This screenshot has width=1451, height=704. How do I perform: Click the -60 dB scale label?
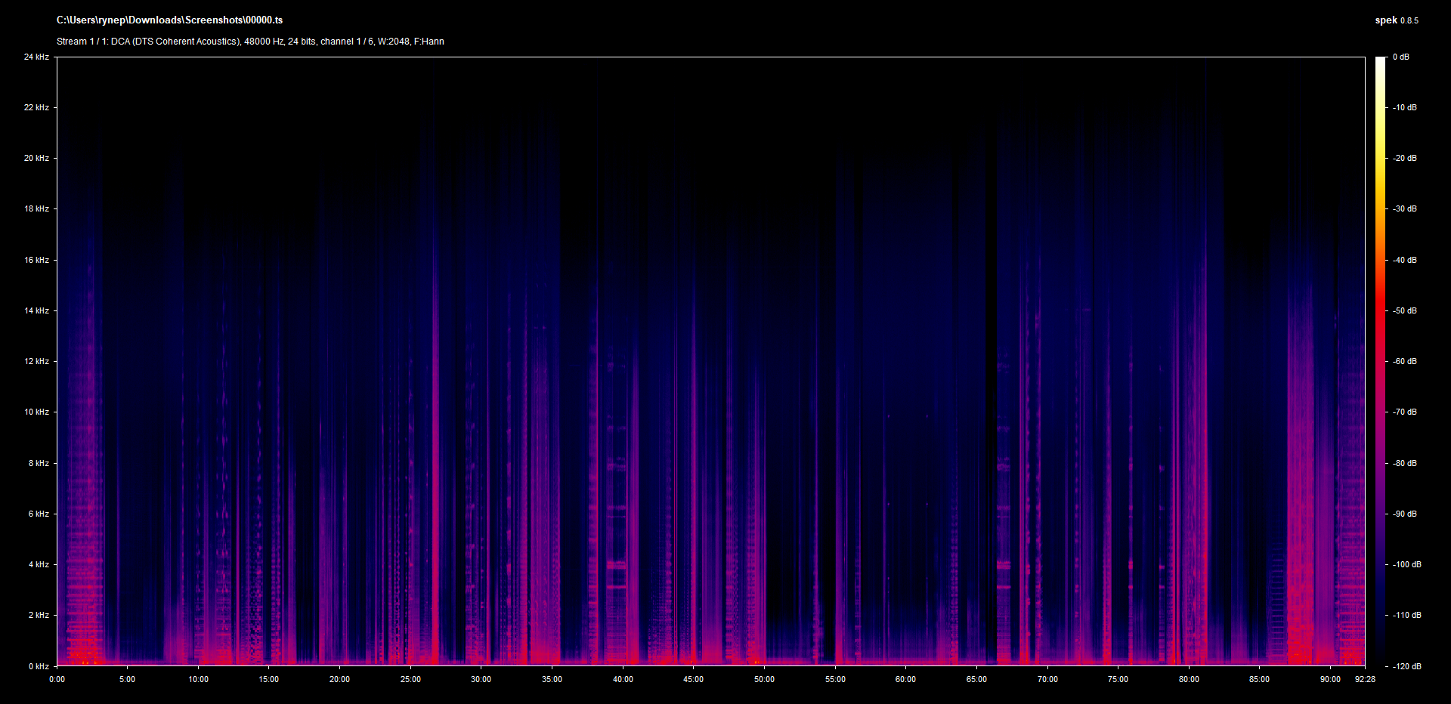pyautogui.click(x=1405, y=361)
